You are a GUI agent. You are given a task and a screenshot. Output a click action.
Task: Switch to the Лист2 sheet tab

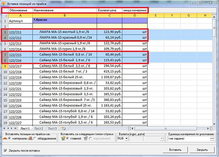[39, 129]
